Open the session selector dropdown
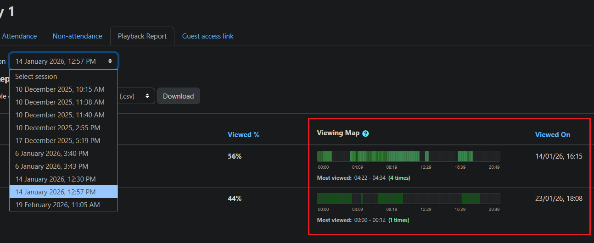This screenshot has width=594, height=243. coord(63,61)
